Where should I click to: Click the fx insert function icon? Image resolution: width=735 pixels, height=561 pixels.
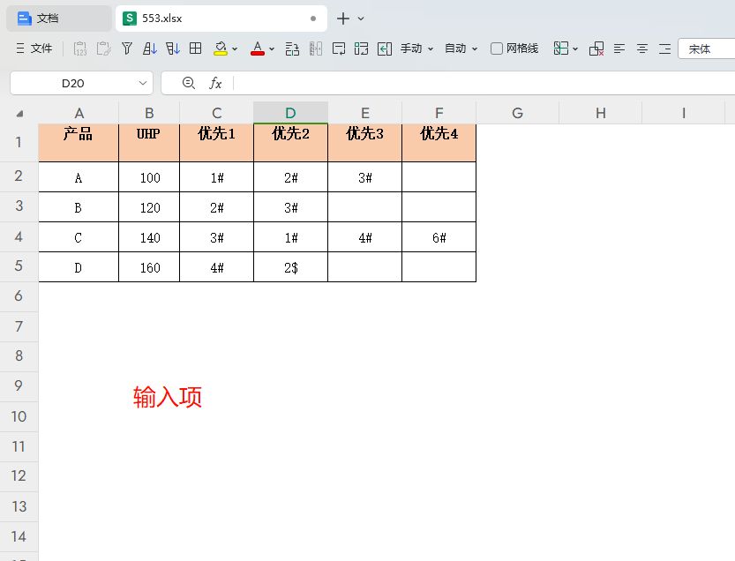tap(215, 83)
